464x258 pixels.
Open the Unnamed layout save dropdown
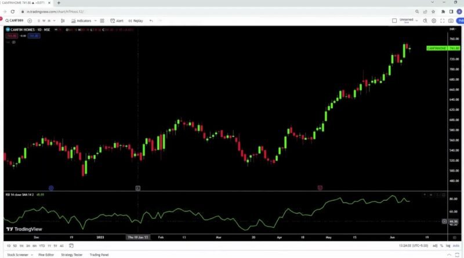coord(409,21)
